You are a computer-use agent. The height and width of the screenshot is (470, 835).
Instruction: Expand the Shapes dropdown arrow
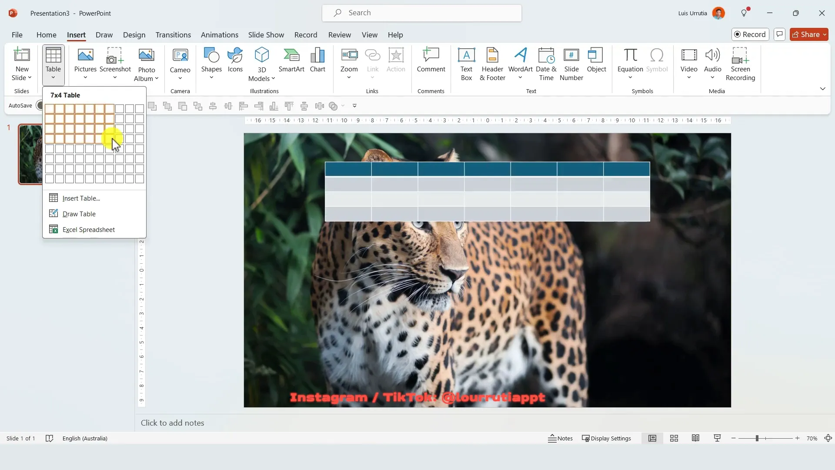click(x=211, y=78)
